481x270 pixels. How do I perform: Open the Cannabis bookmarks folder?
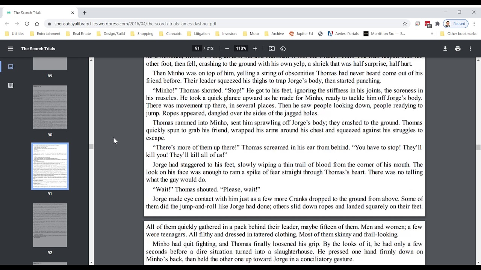[x=170, y=34]
